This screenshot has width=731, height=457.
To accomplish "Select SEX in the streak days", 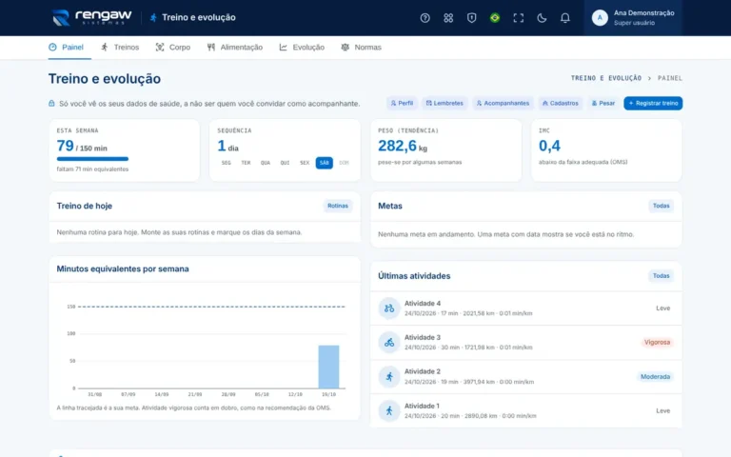I will (x=305, y=163).
